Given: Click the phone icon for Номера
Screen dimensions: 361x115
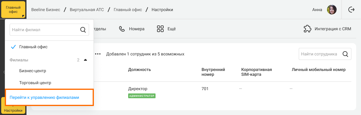Looking at the screenshot, I should pyautogui.click(x=122, y=29).
